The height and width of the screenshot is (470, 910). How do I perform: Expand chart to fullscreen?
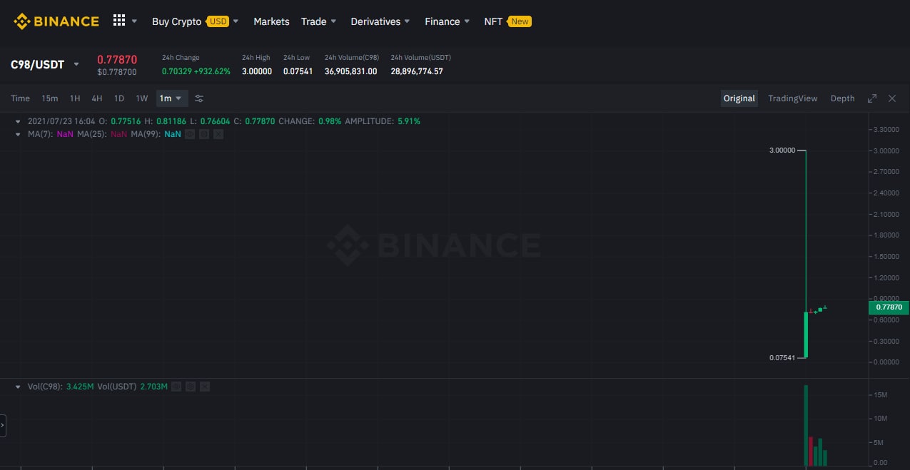tap(872, 98)
